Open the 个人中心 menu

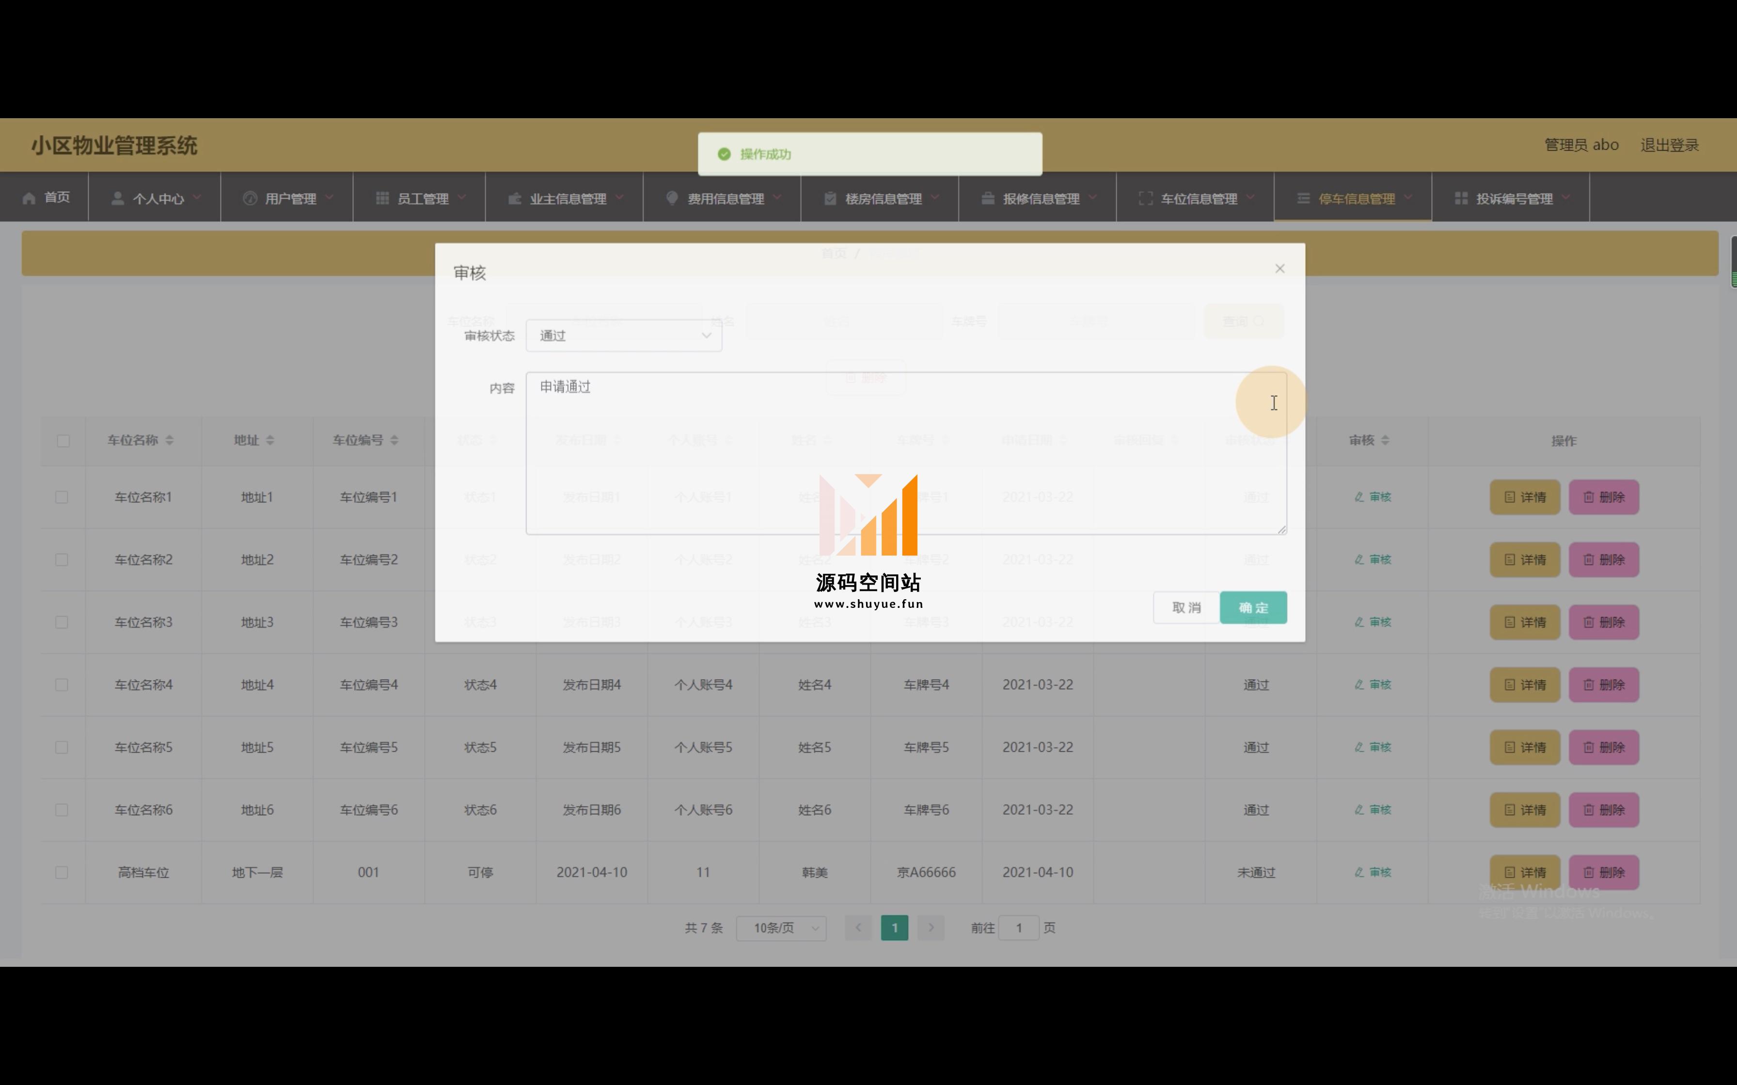[155, 198]
